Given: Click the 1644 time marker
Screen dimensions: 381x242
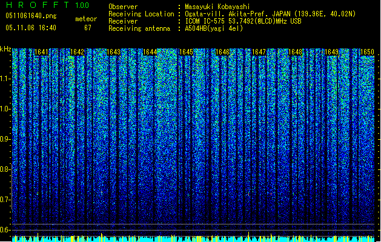Looking at the screenshot, I should 150,52.
